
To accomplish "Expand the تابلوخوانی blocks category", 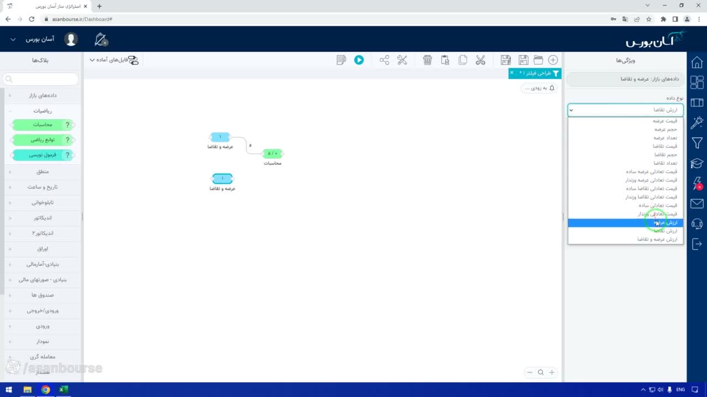I will 42,202.
